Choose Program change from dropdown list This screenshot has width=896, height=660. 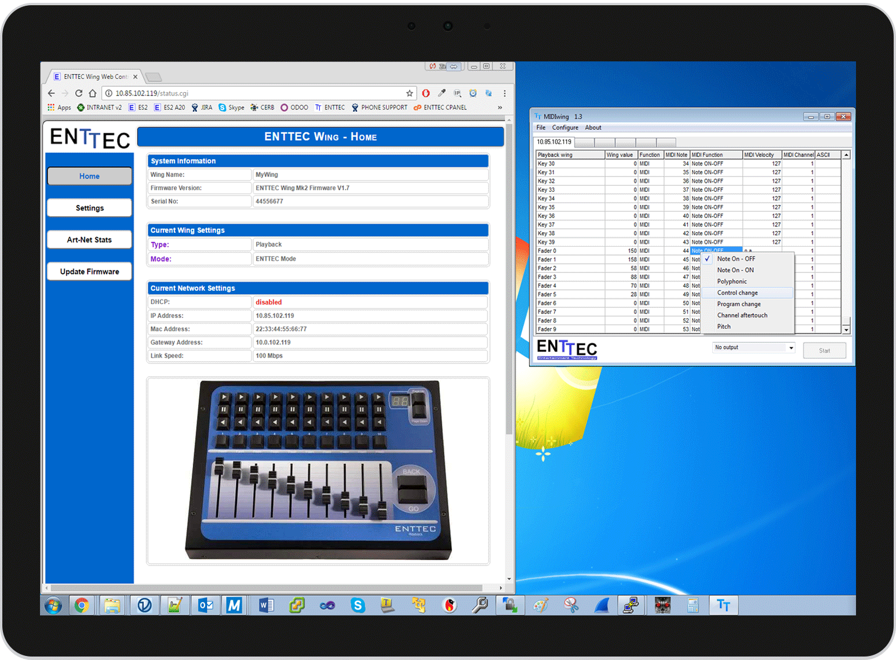coord(747,304)
